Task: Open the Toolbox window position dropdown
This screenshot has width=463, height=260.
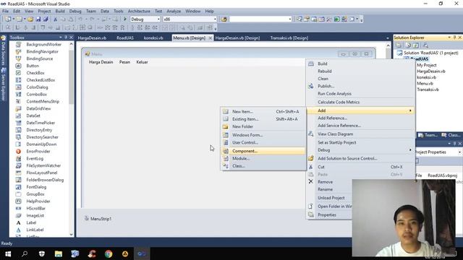Action: pyautogui.click(x=61, y=38)
